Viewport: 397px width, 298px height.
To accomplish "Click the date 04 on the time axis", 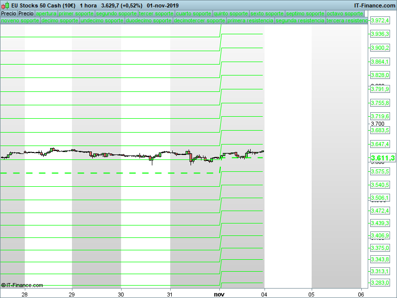I will point(265,295).
